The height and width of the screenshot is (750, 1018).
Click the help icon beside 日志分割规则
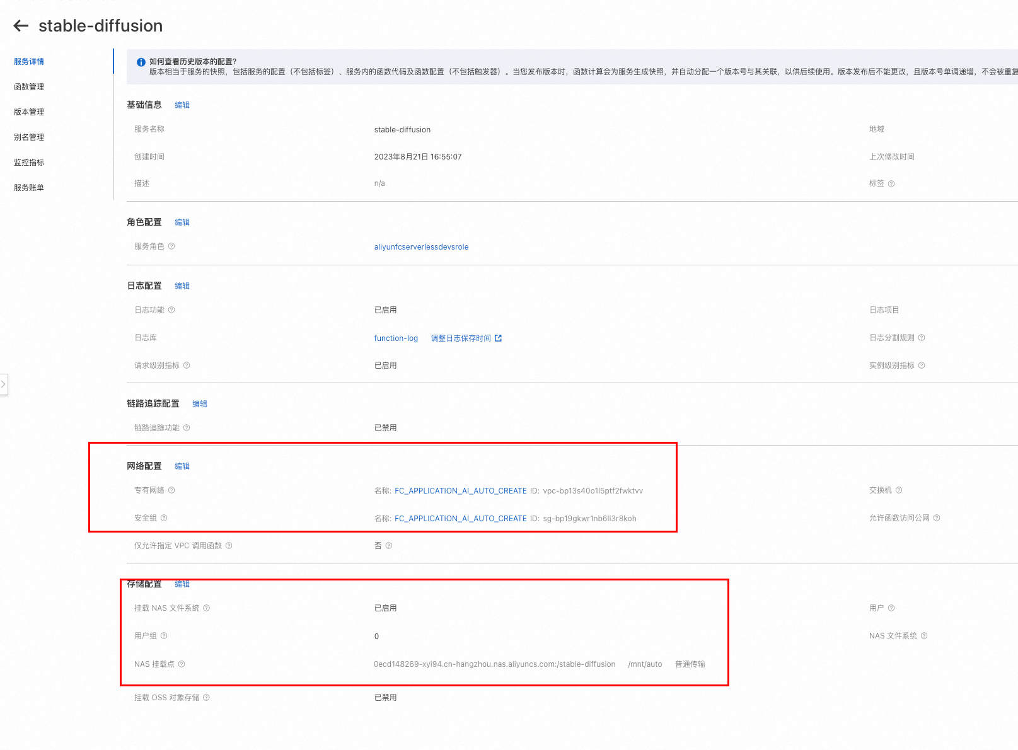pyautogui.click(x=922, y=338)
